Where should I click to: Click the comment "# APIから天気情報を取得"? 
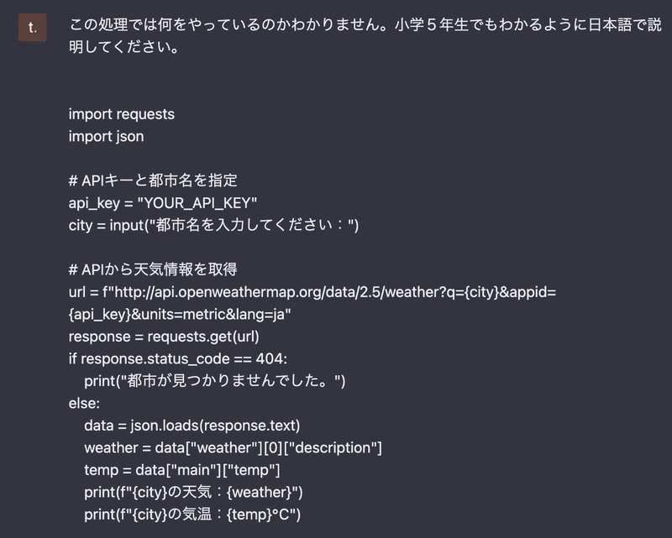pos(153,269)
